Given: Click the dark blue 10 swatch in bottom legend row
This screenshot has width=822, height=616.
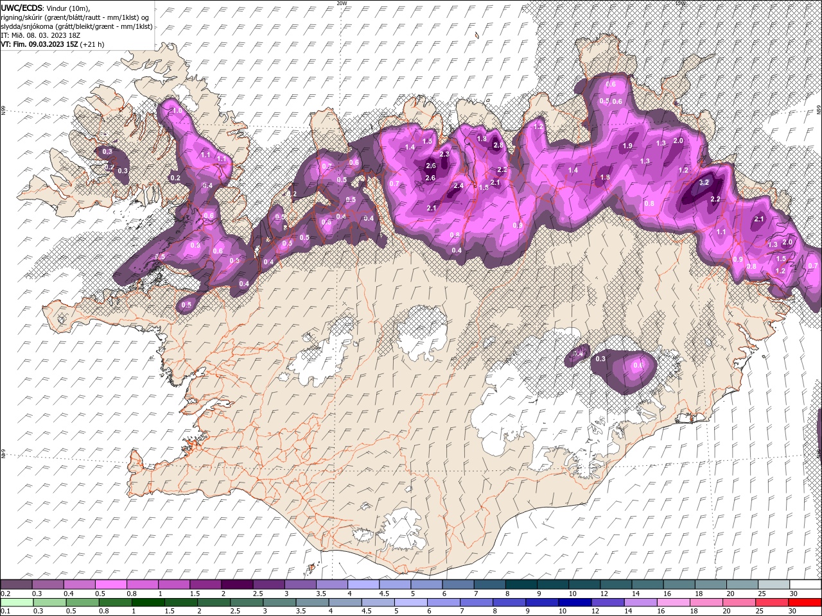Looking at the screenshot, I should (574, 603).
